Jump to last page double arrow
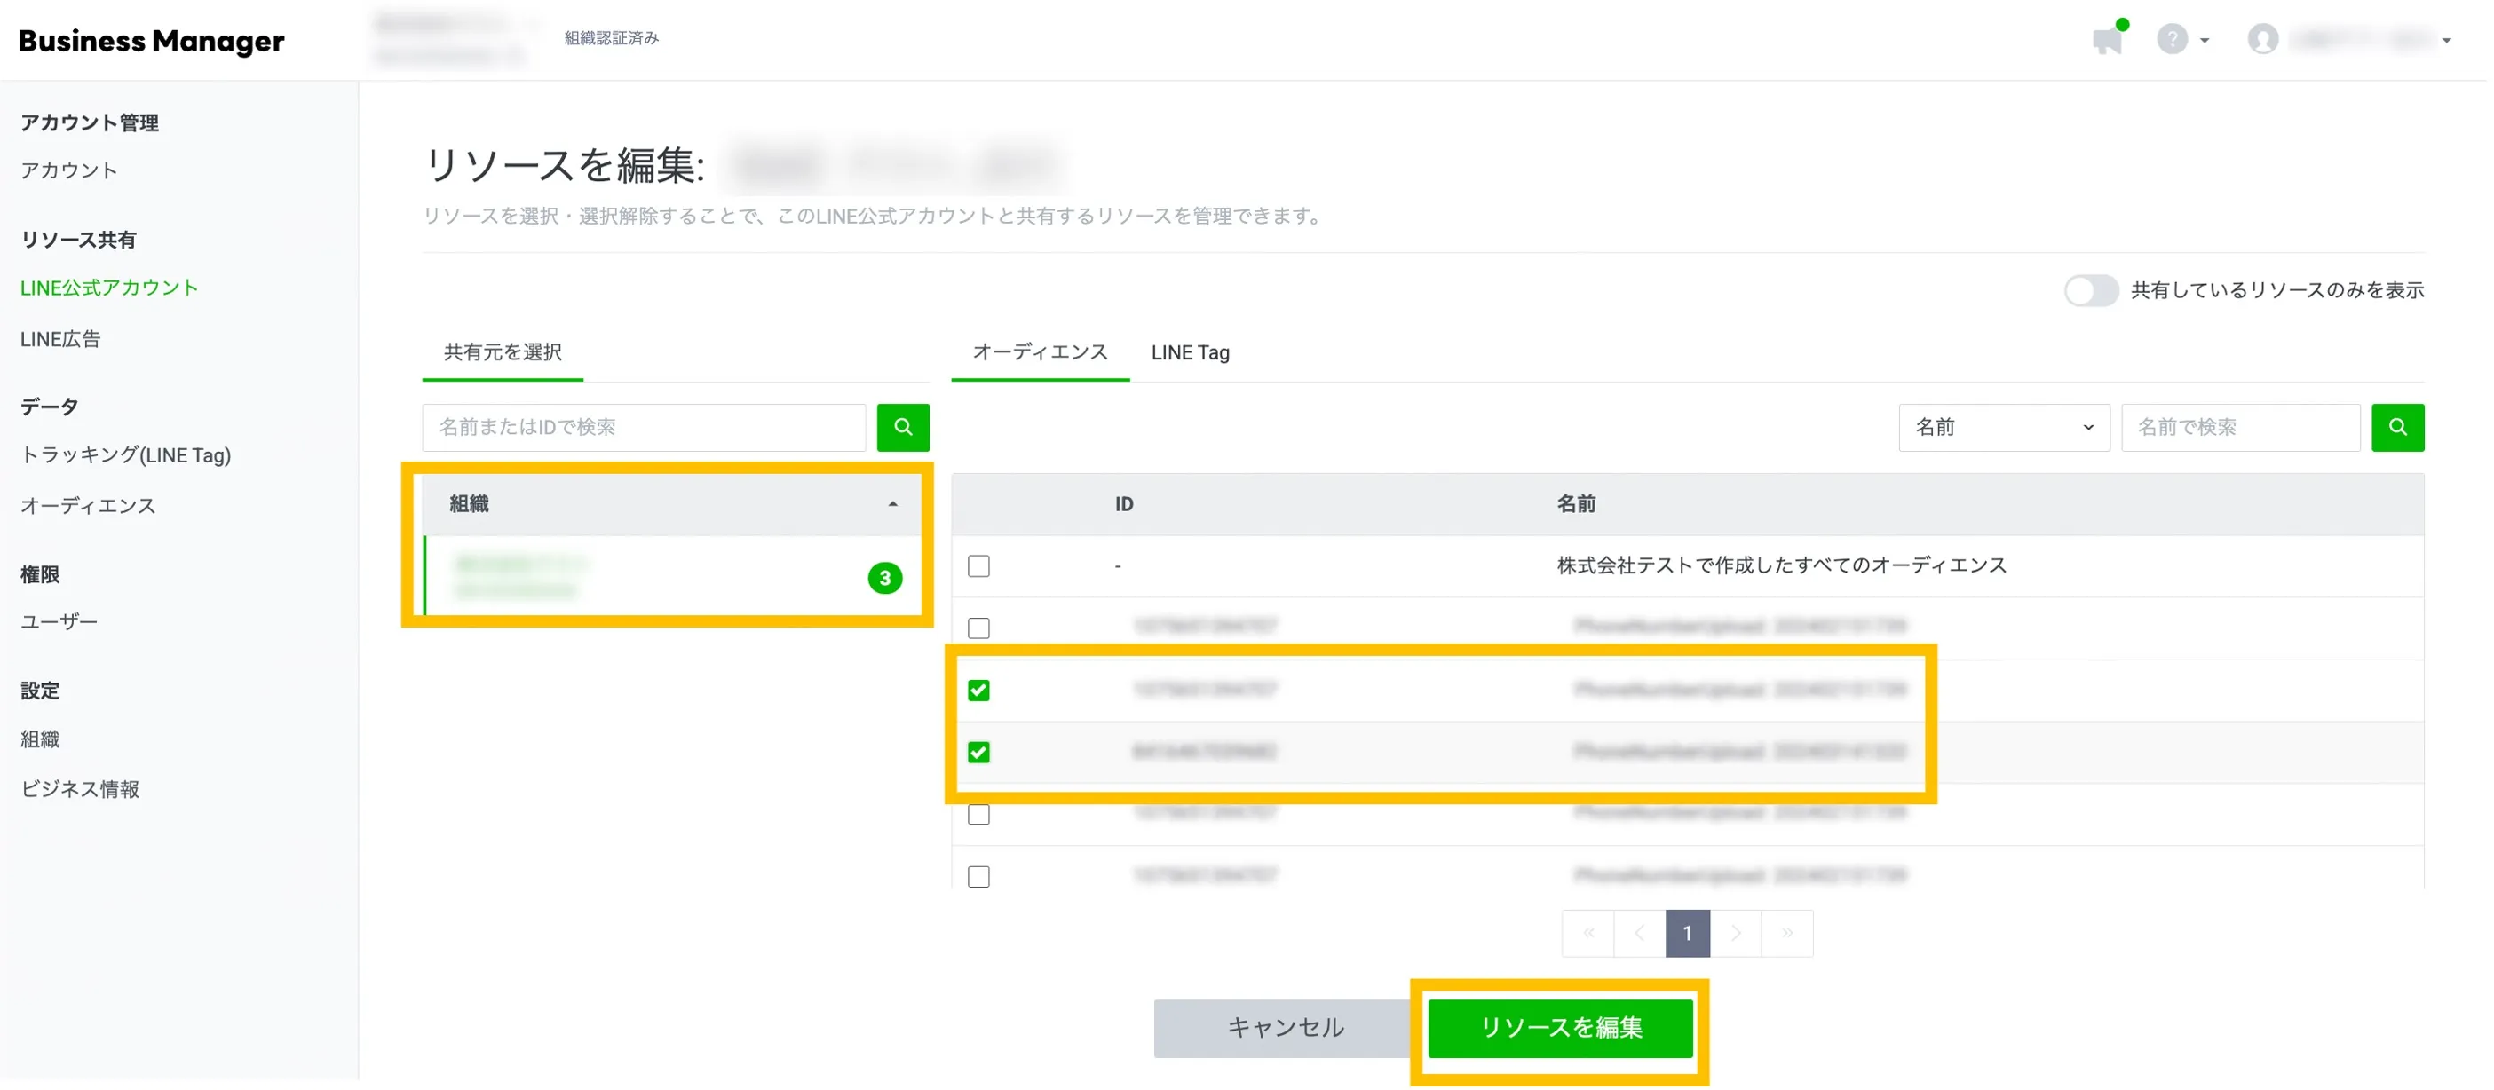The image size is (2494, 1090). click(x=1786, y=933)
